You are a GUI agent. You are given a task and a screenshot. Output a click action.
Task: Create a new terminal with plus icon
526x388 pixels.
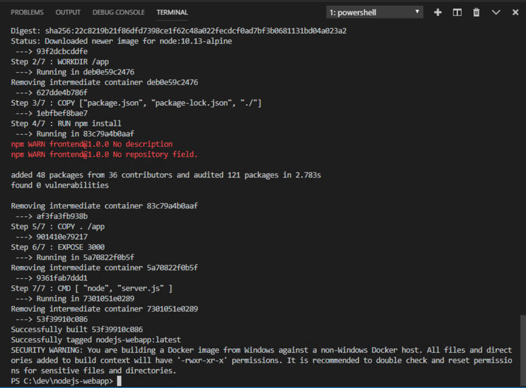coord(438,12)
